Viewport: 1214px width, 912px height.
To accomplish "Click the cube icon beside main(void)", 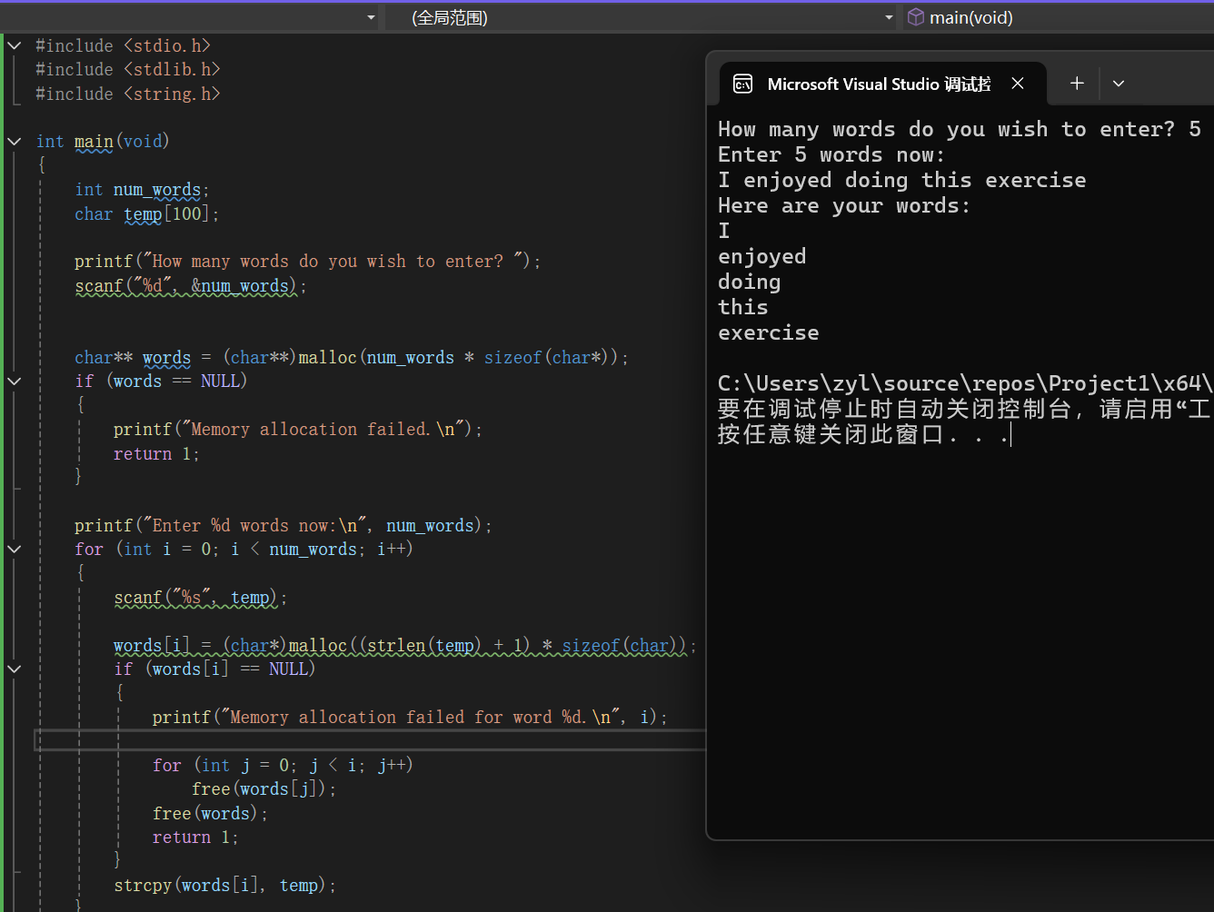I will point(916,17).
